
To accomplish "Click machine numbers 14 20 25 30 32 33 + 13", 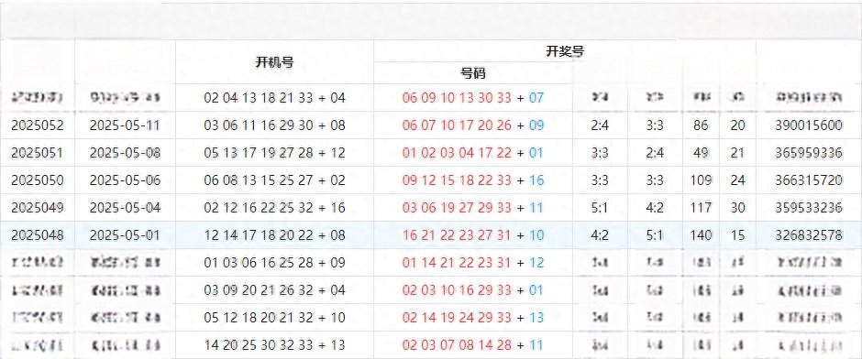I will click(274, 344).
